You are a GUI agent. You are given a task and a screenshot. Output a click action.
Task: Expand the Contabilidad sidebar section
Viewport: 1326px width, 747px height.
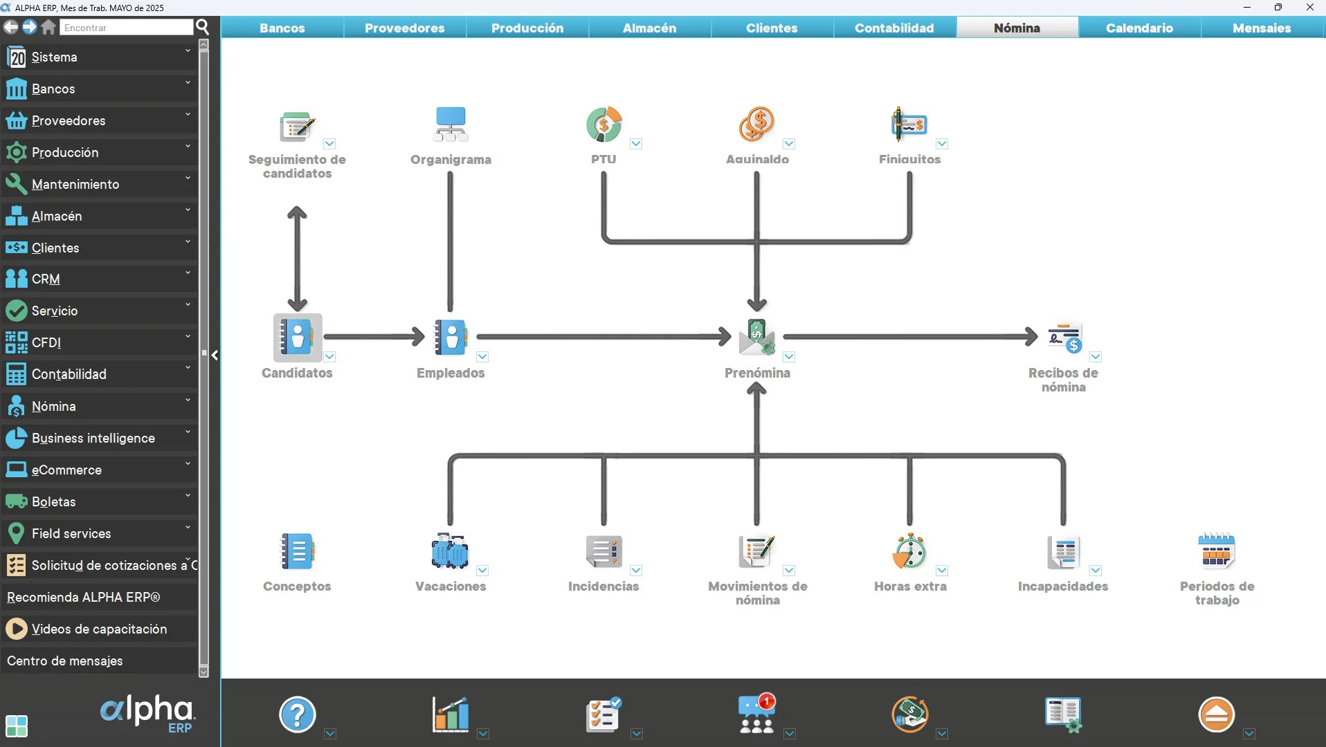(100, 374)
